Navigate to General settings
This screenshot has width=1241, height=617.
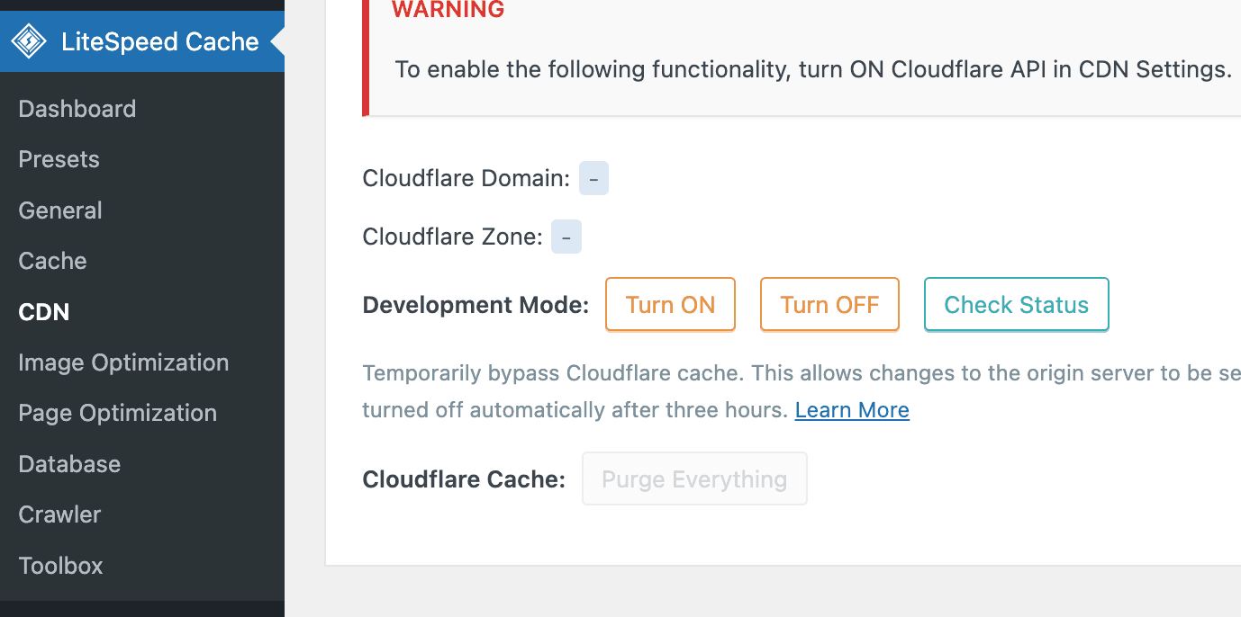(59, 210)
